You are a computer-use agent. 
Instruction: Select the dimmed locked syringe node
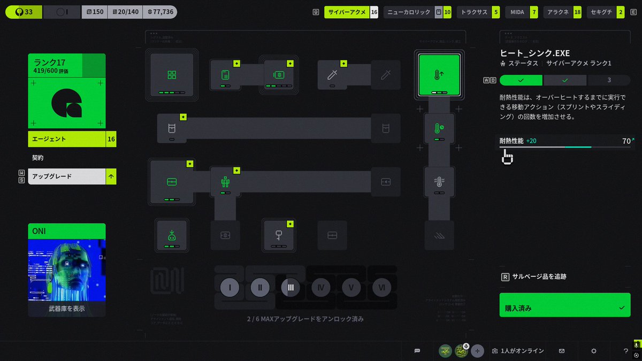tap(386, 75)
